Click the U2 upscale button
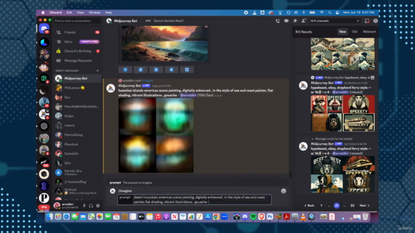Image resolution: width=415 pixels, height=233 pixels. point(141,70)
